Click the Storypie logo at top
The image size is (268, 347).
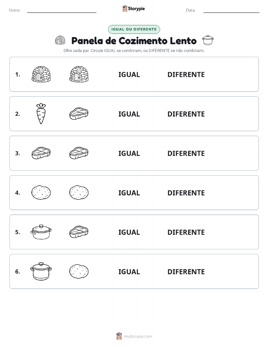click(133, 9)
